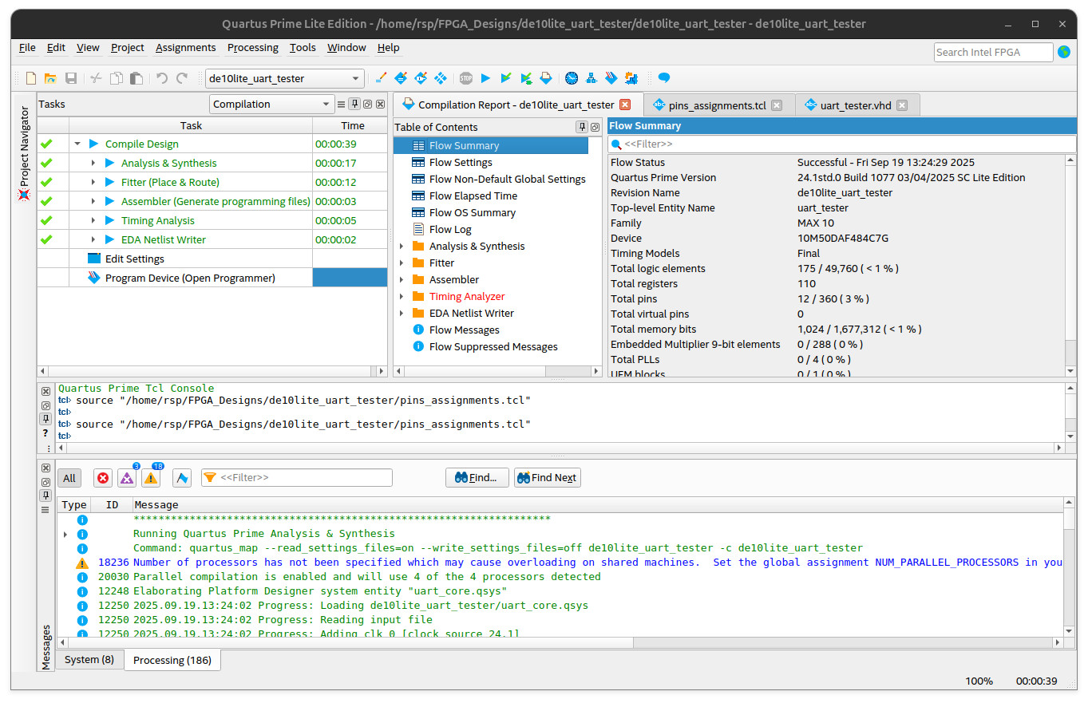Start compilation with the blue play icon
The image size is (1088, 703).
point(485,78)
